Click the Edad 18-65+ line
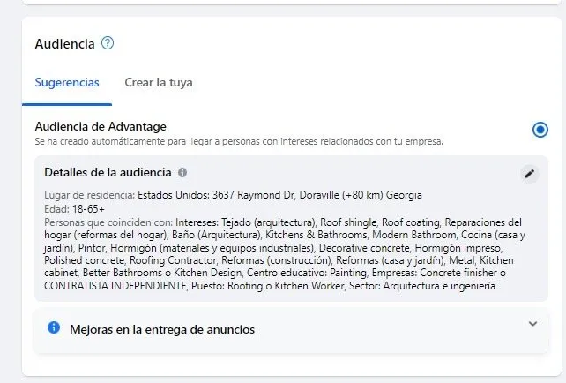Viewport: 566px width, 383px height. coord(75,208)
